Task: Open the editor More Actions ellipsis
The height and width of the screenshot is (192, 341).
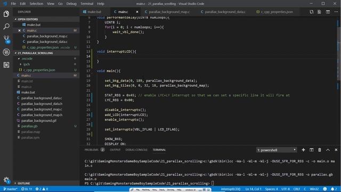Action: tap(336, 12)
